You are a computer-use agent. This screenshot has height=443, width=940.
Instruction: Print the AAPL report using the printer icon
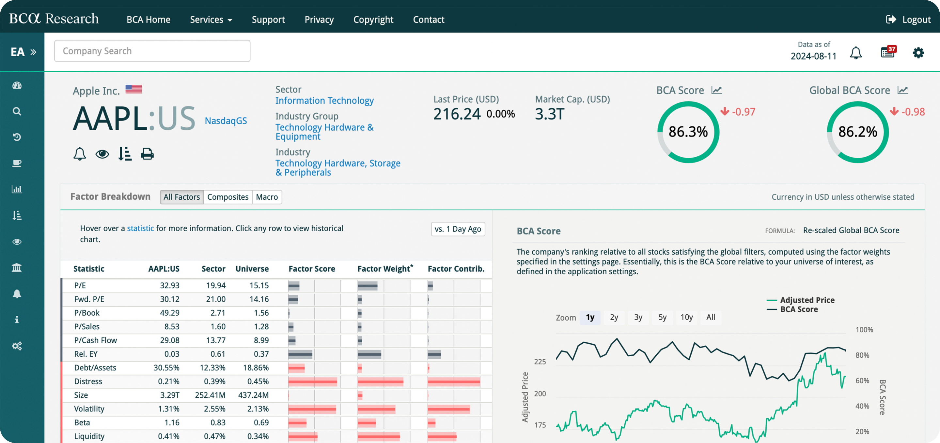[x=147, y=153]
